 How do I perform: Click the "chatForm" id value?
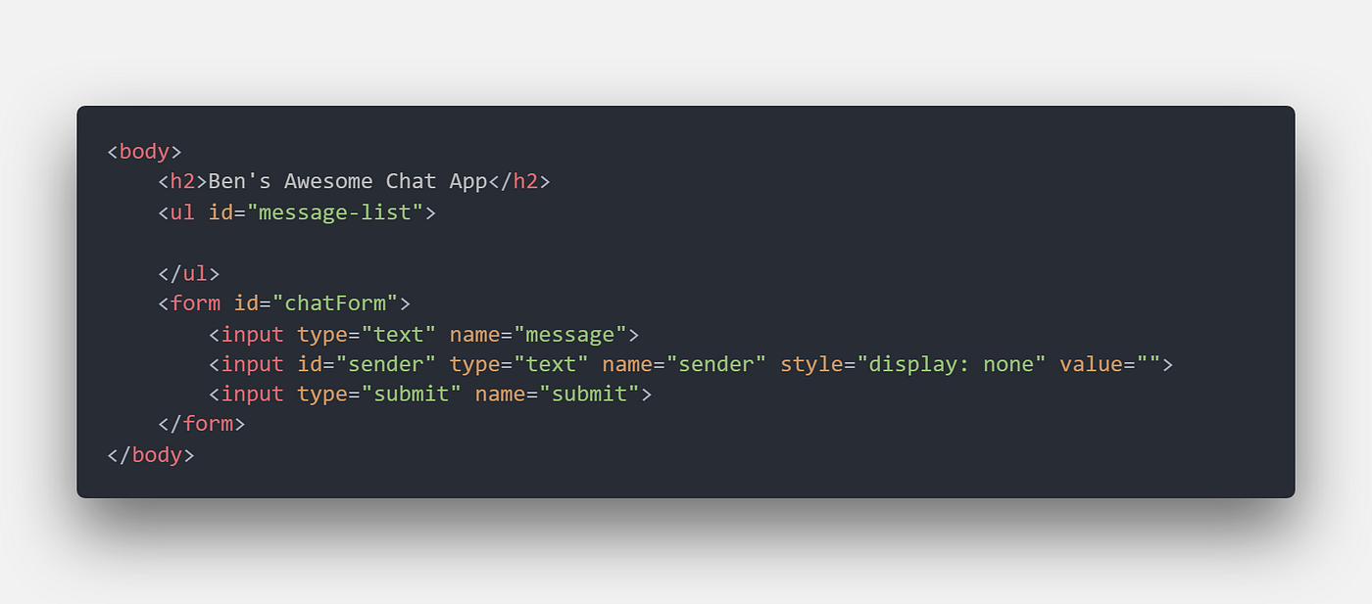point(334,303)
